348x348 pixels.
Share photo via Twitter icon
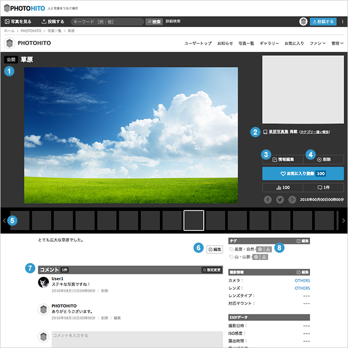coord(280,200)
